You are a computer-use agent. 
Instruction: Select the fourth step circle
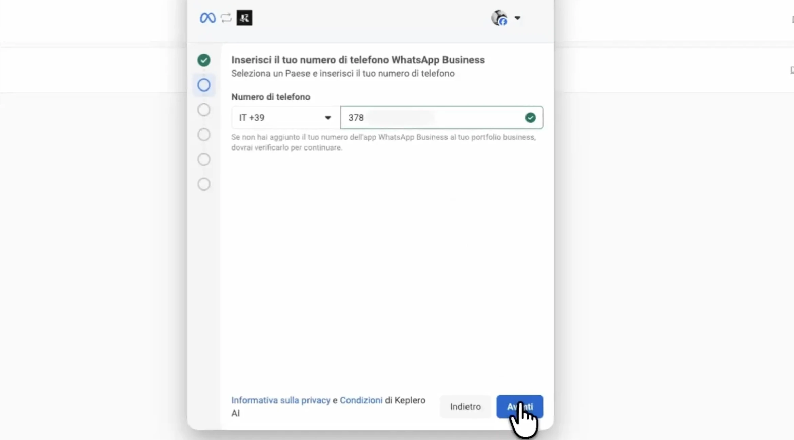(x=204, y=135)
